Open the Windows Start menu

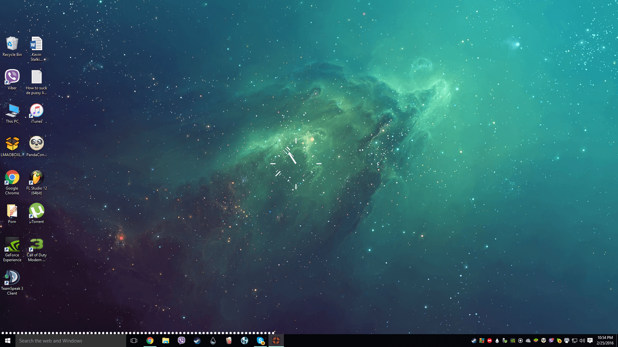point(8,341)
